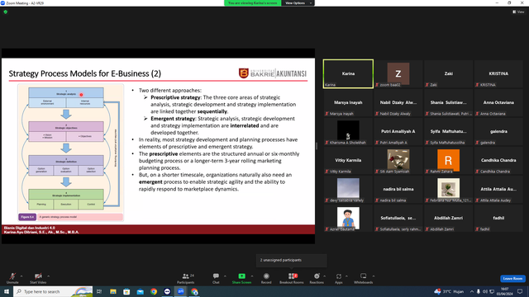The height and width of the screenshot is (297, 529).
Task: Click the taskbar clock and date
Action: (x=505, y=291)
